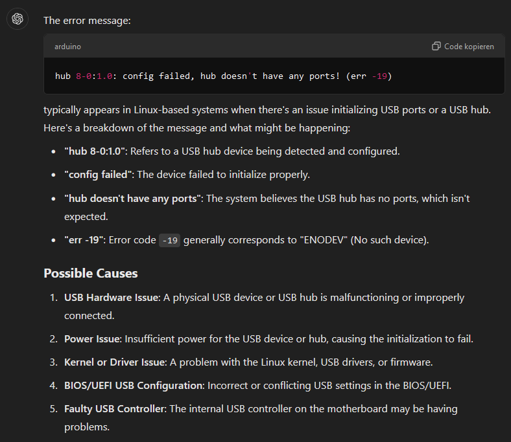The height and width of the screenshot is (442, 511).
Task: Click the bold "err -19" bullet term
Action: (x=84, y=240)
